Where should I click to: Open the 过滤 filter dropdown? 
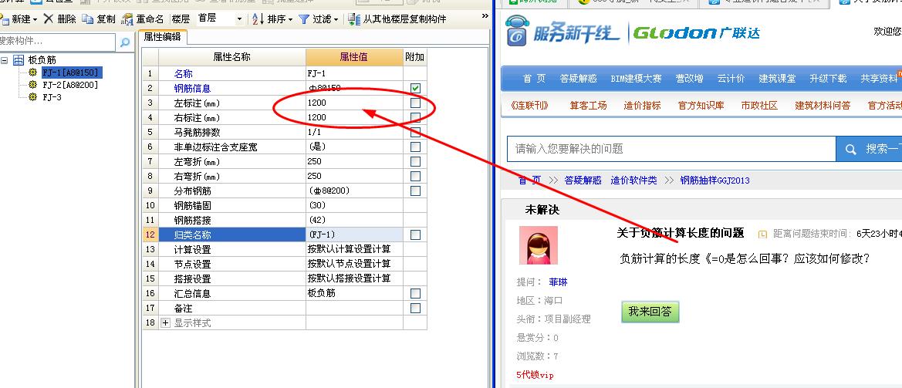click(x=336, y=19)
